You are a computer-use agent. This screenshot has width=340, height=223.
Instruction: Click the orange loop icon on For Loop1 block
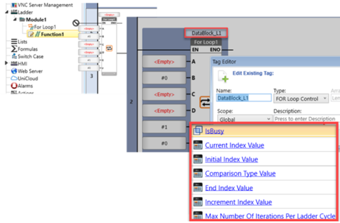click(x=205, y=102)
